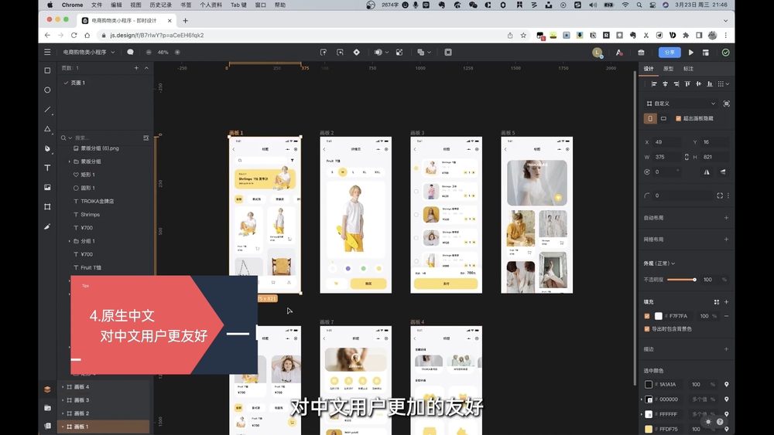Viewport: 774px width, 435px height.
Task: Collapse the pages list panel
Action: (x=146, y=68)
